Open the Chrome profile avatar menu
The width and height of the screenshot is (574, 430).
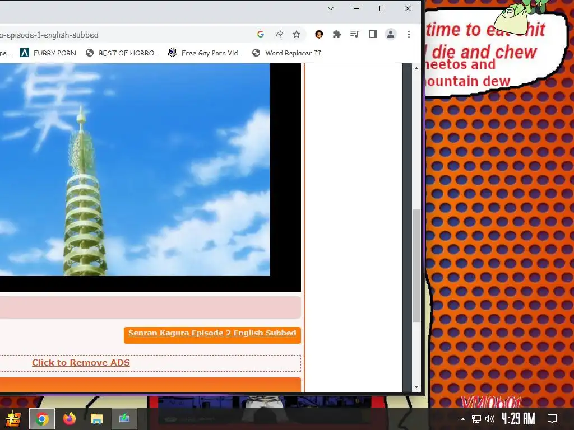pyautogui.click(x=391, y=34)
